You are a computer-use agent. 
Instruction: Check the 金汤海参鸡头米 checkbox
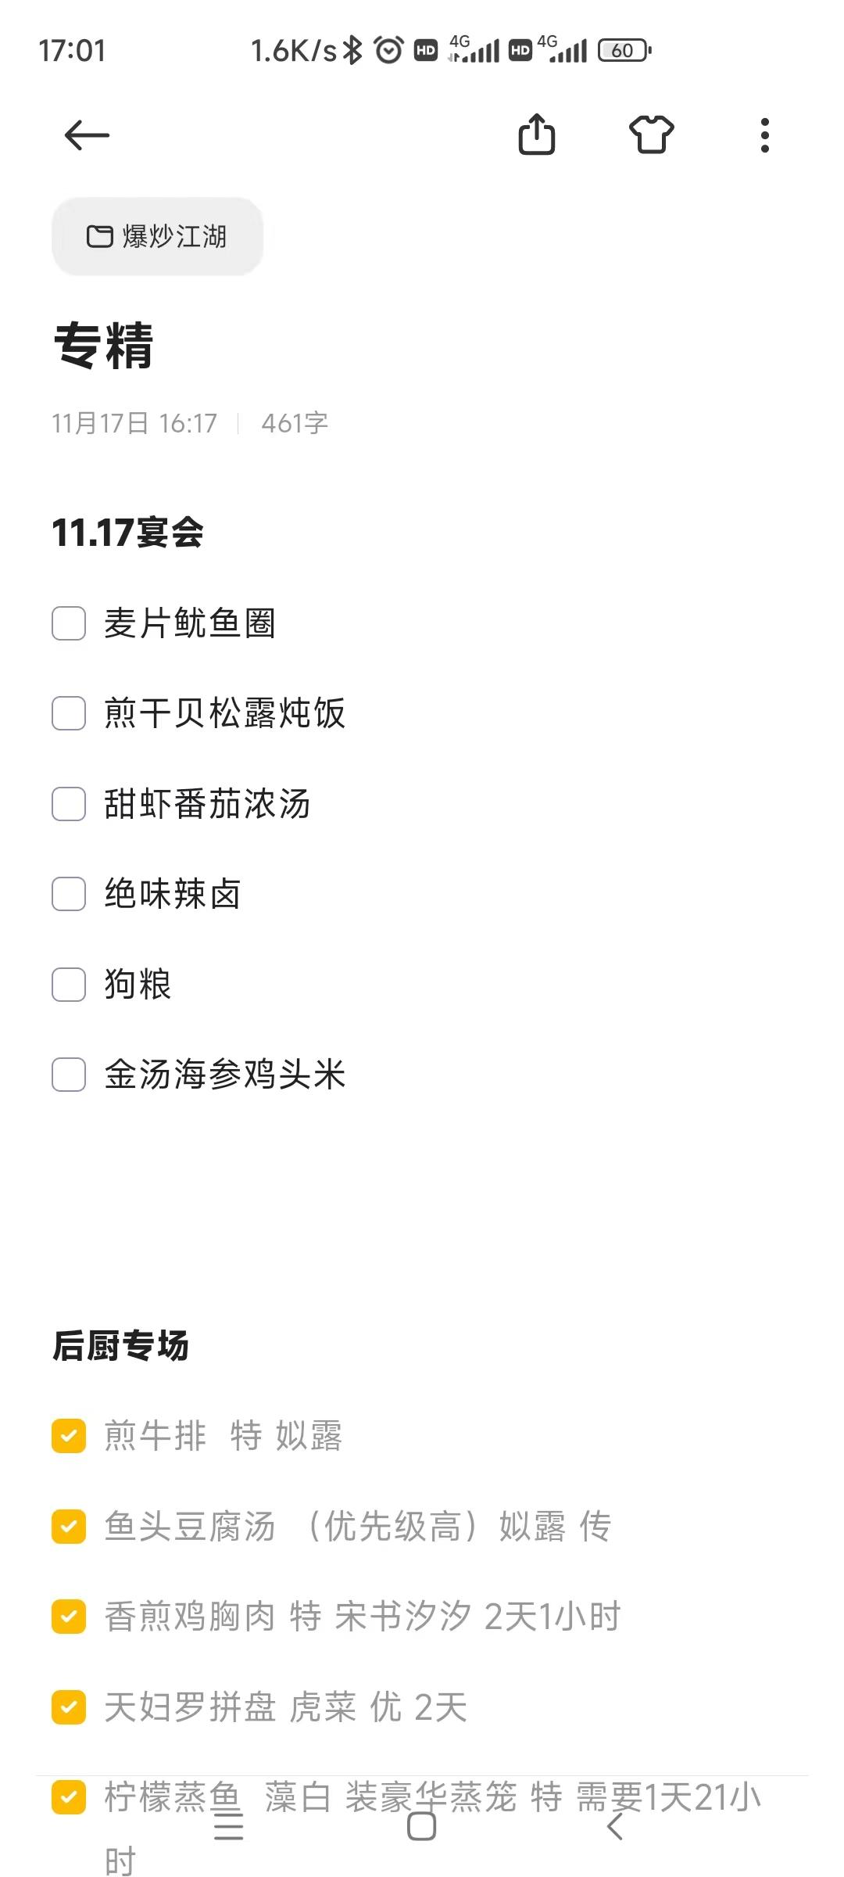69,1075
